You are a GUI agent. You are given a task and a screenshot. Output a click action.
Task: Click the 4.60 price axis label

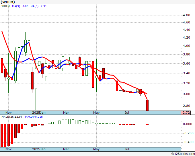point(187,22)
